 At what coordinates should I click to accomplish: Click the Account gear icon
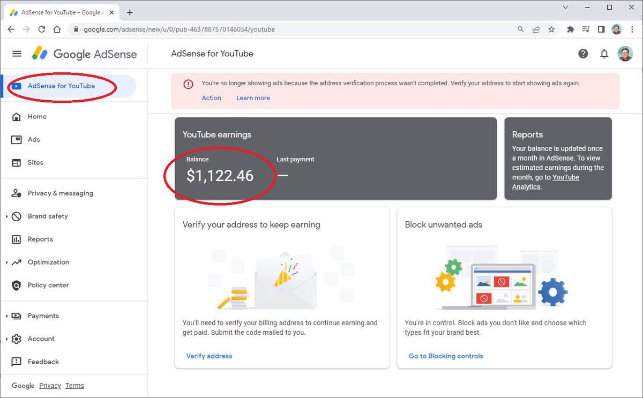(17, 339)
